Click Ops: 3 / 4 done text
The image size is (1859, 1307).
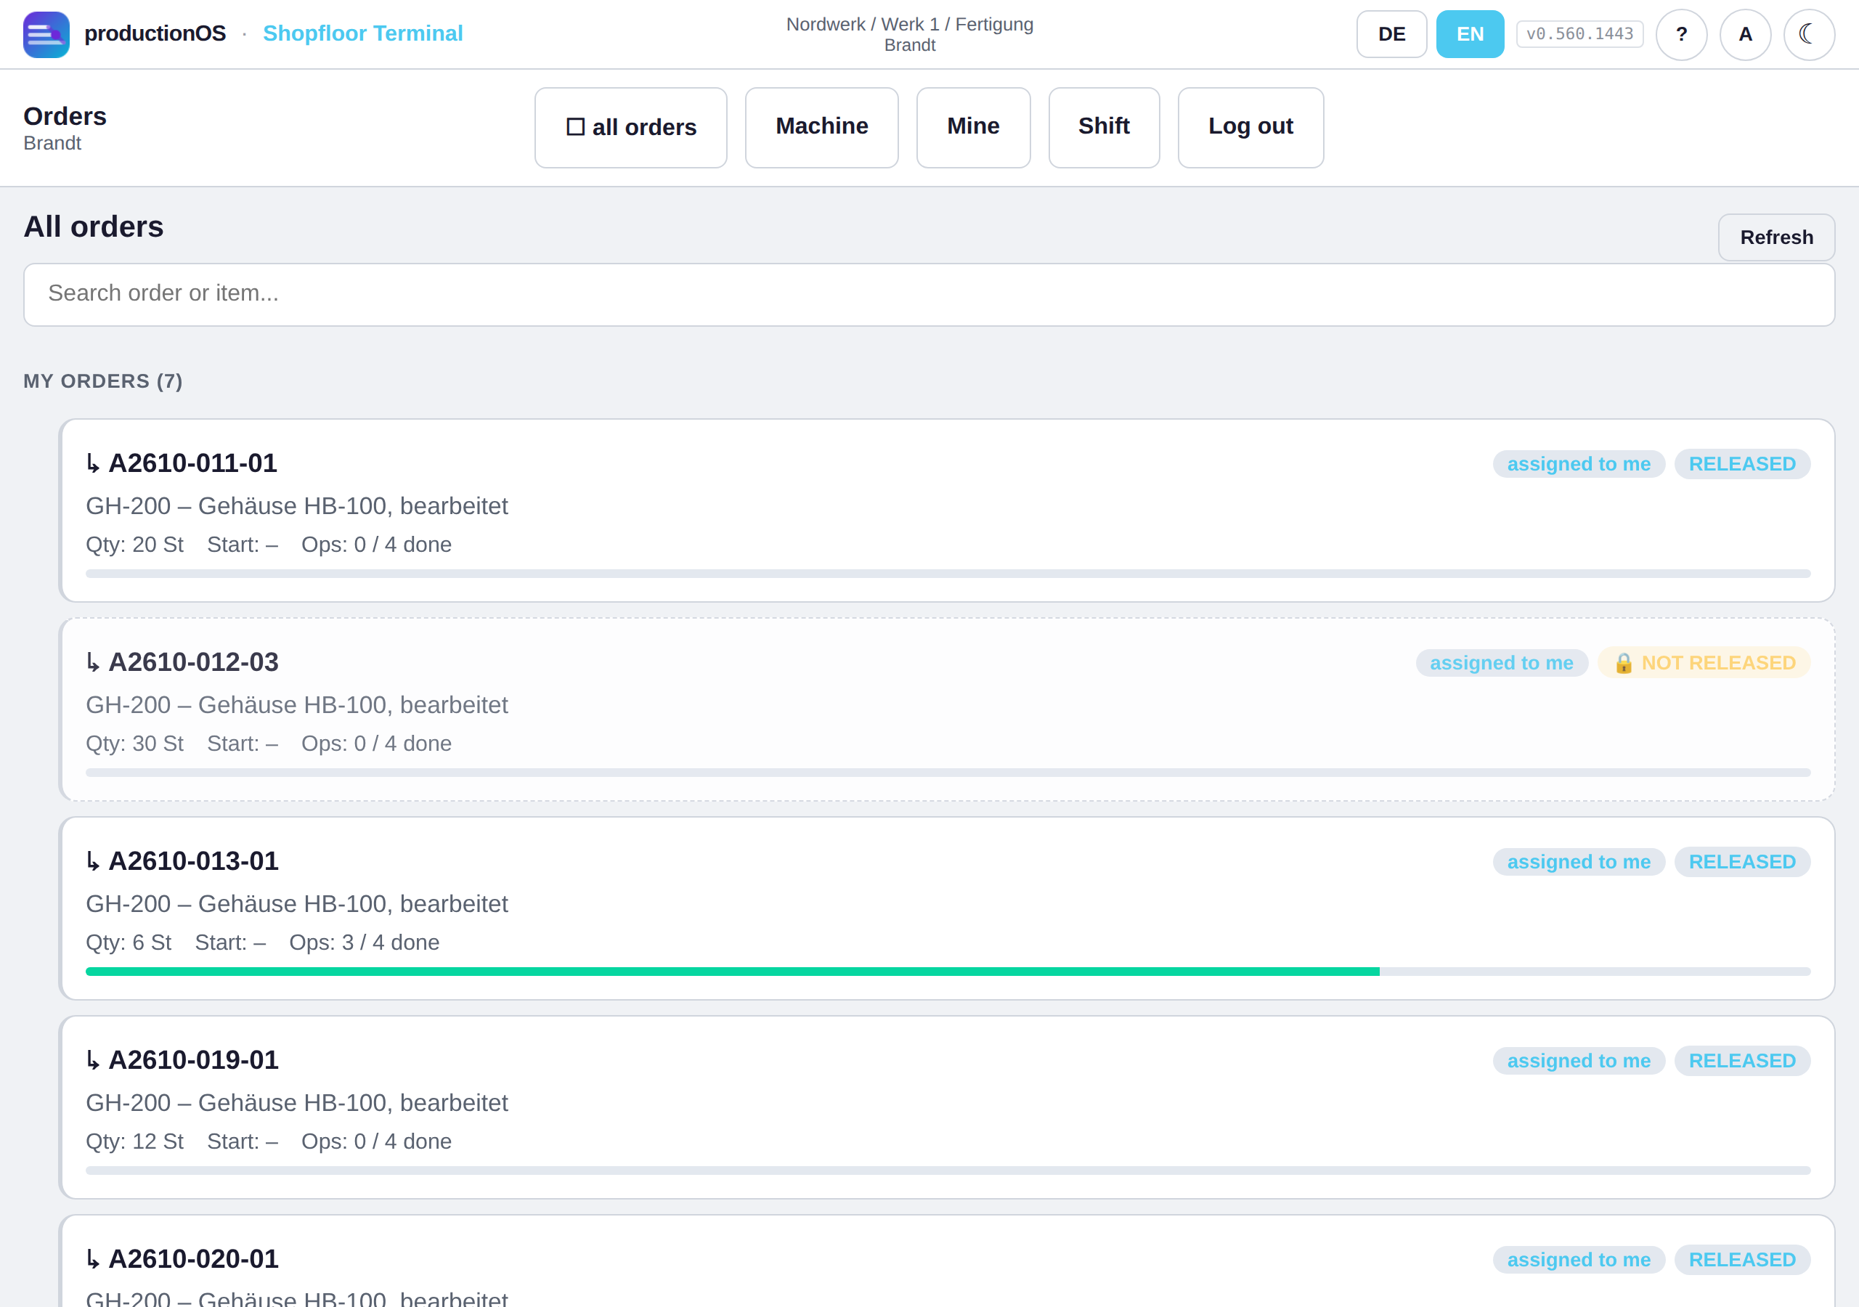tap(365, 942)
